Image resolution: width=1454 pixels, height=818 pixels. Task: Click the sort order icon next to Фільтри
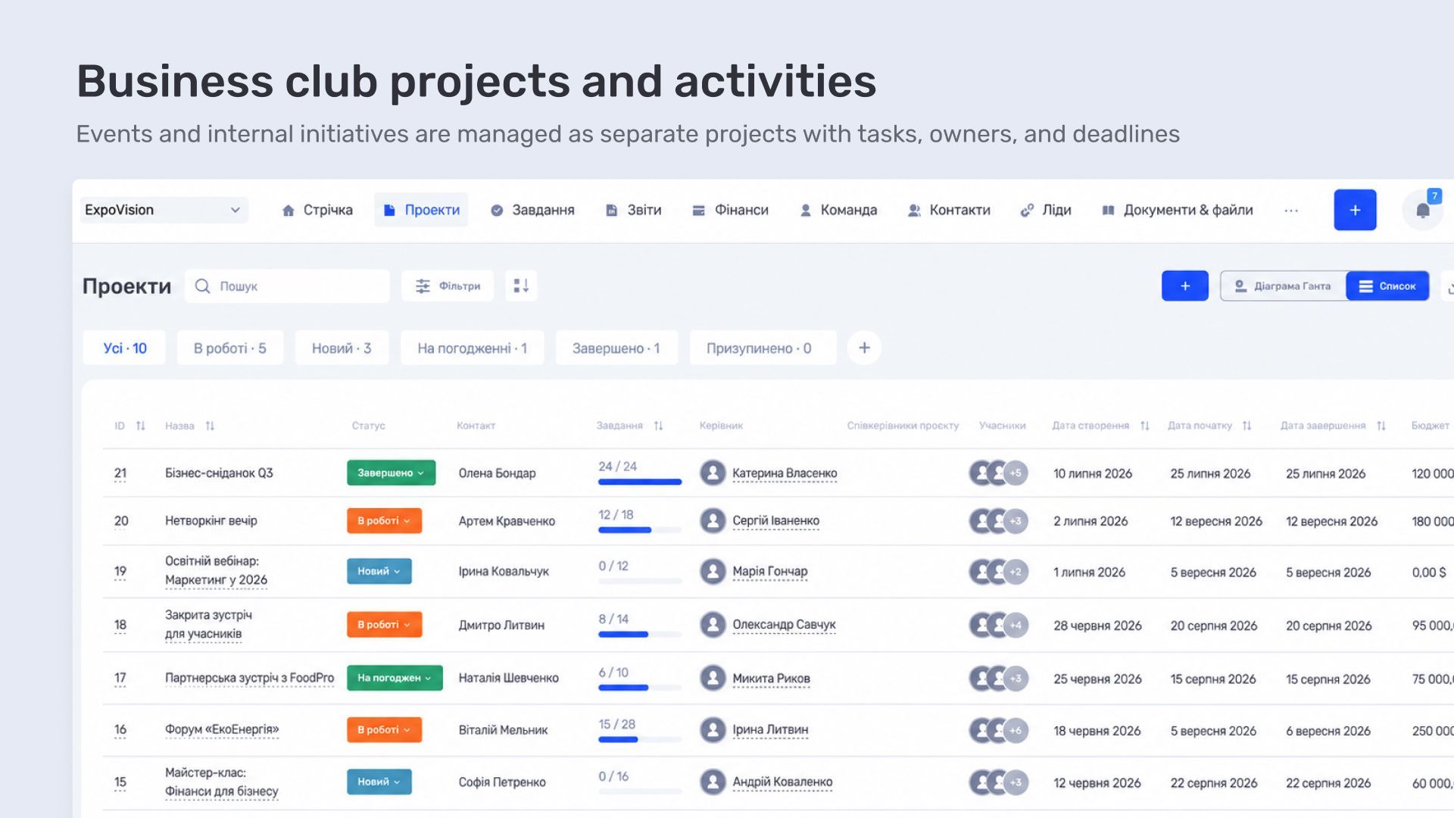point(521,286)
